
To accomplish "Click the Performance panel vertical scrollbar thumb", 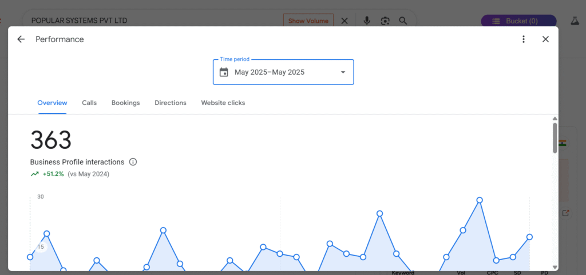I will [555, 137].
